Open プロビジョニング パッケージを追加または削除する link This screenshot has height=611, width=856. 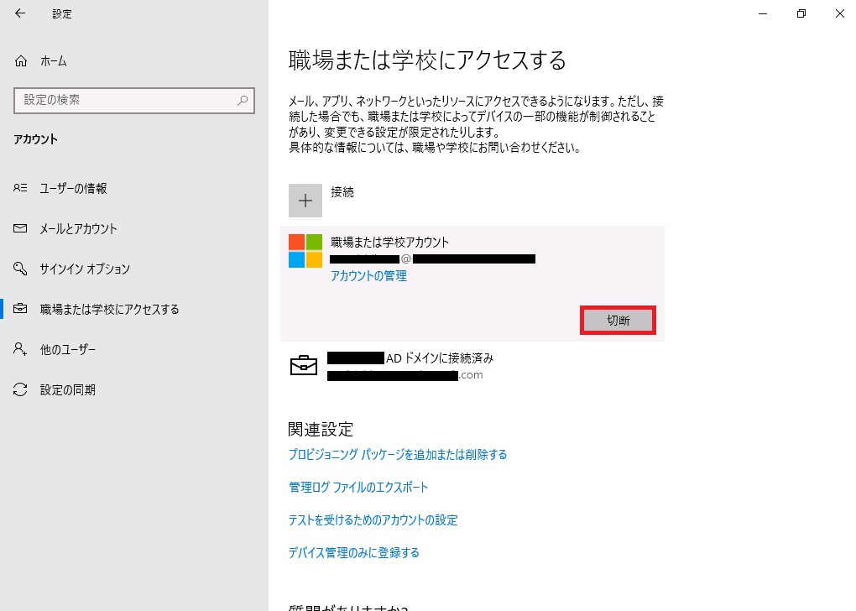(x=398, y=455)
